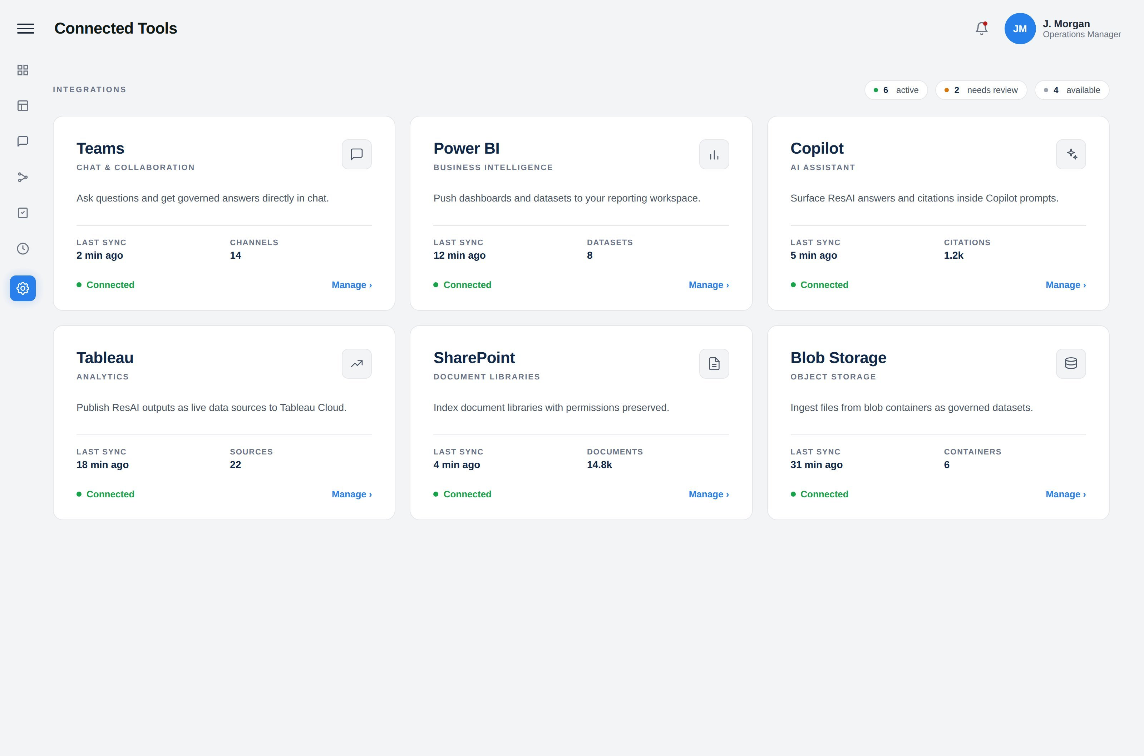Click Connected status on SharePoint card
Screen dimensions: 1144x756
pyautogui.click(x=462, y=494)
